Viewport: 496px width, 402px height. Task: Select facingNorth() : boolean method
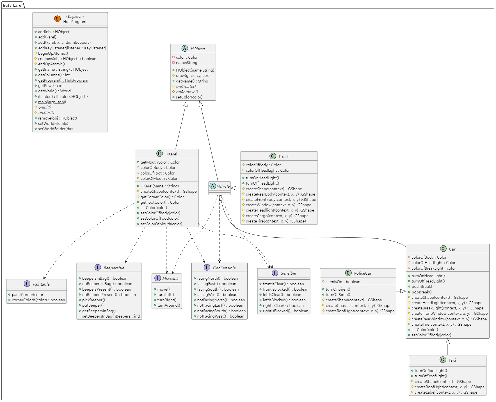(218, 278)
